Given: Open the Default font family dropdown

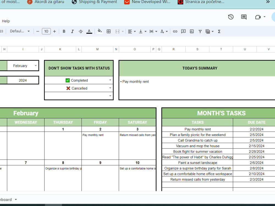Looking at the screenshot, I should (x=20, y=31).
